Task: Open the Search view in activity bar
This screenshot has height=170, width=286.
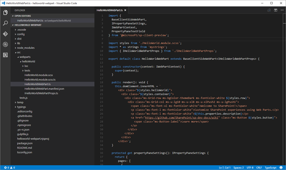Action: 5,23
